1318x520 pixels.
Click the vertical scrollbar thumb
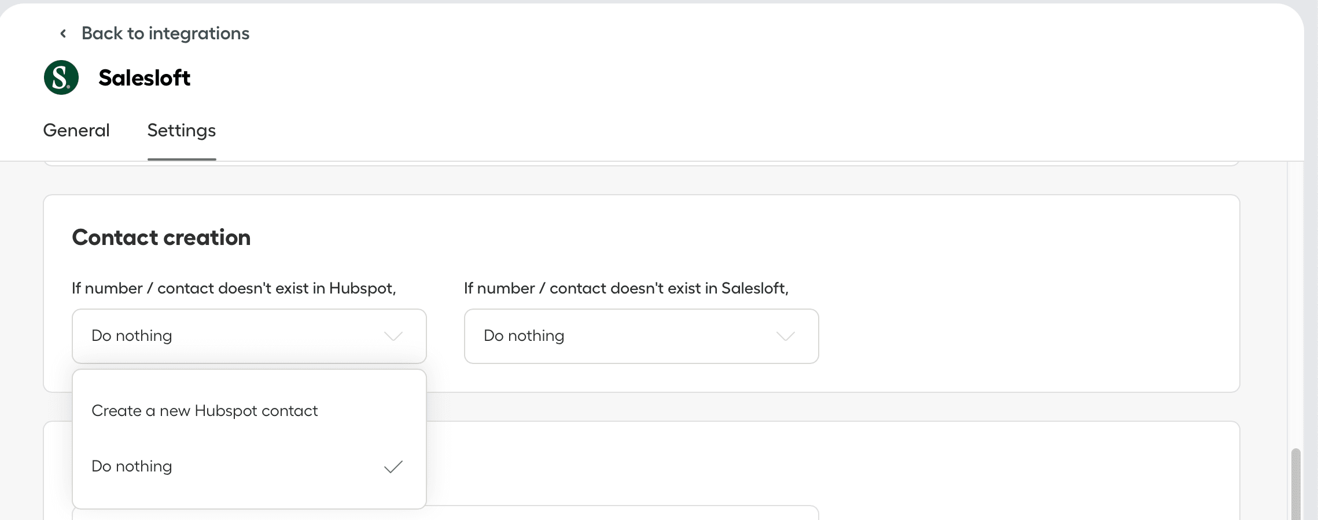1295,485
